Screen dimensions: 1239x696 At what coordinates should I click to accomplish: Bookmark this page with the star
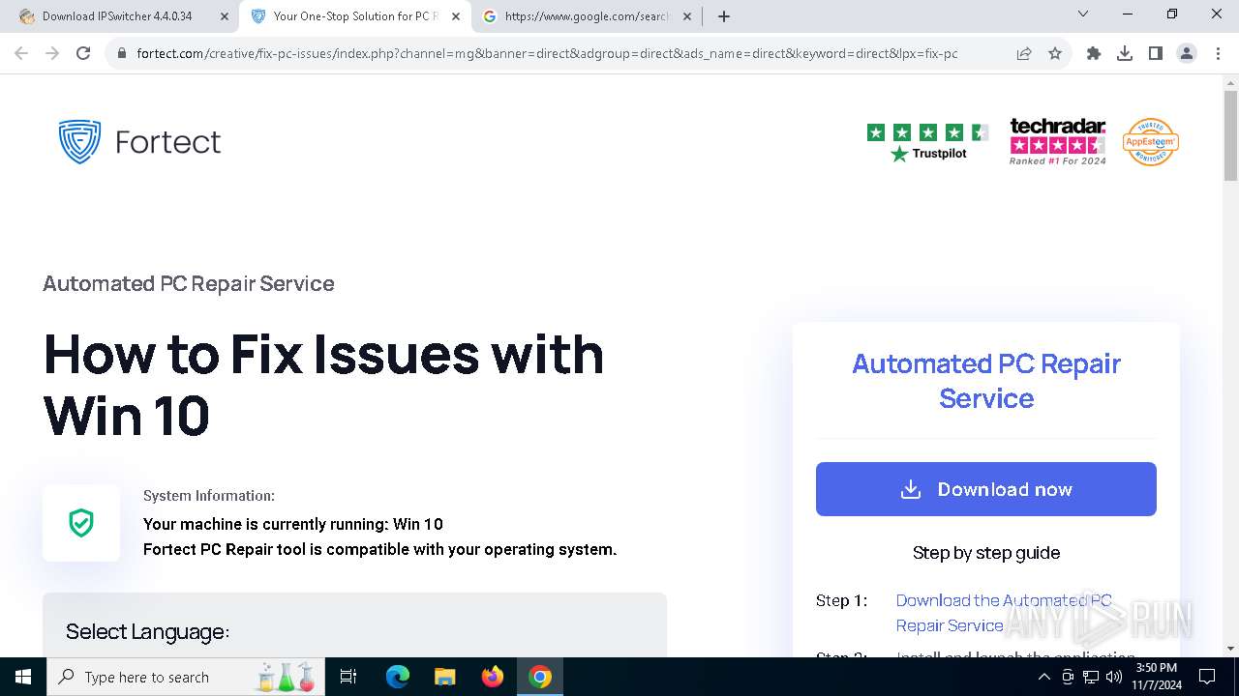pyautogui.click(x=1055, y=54)
